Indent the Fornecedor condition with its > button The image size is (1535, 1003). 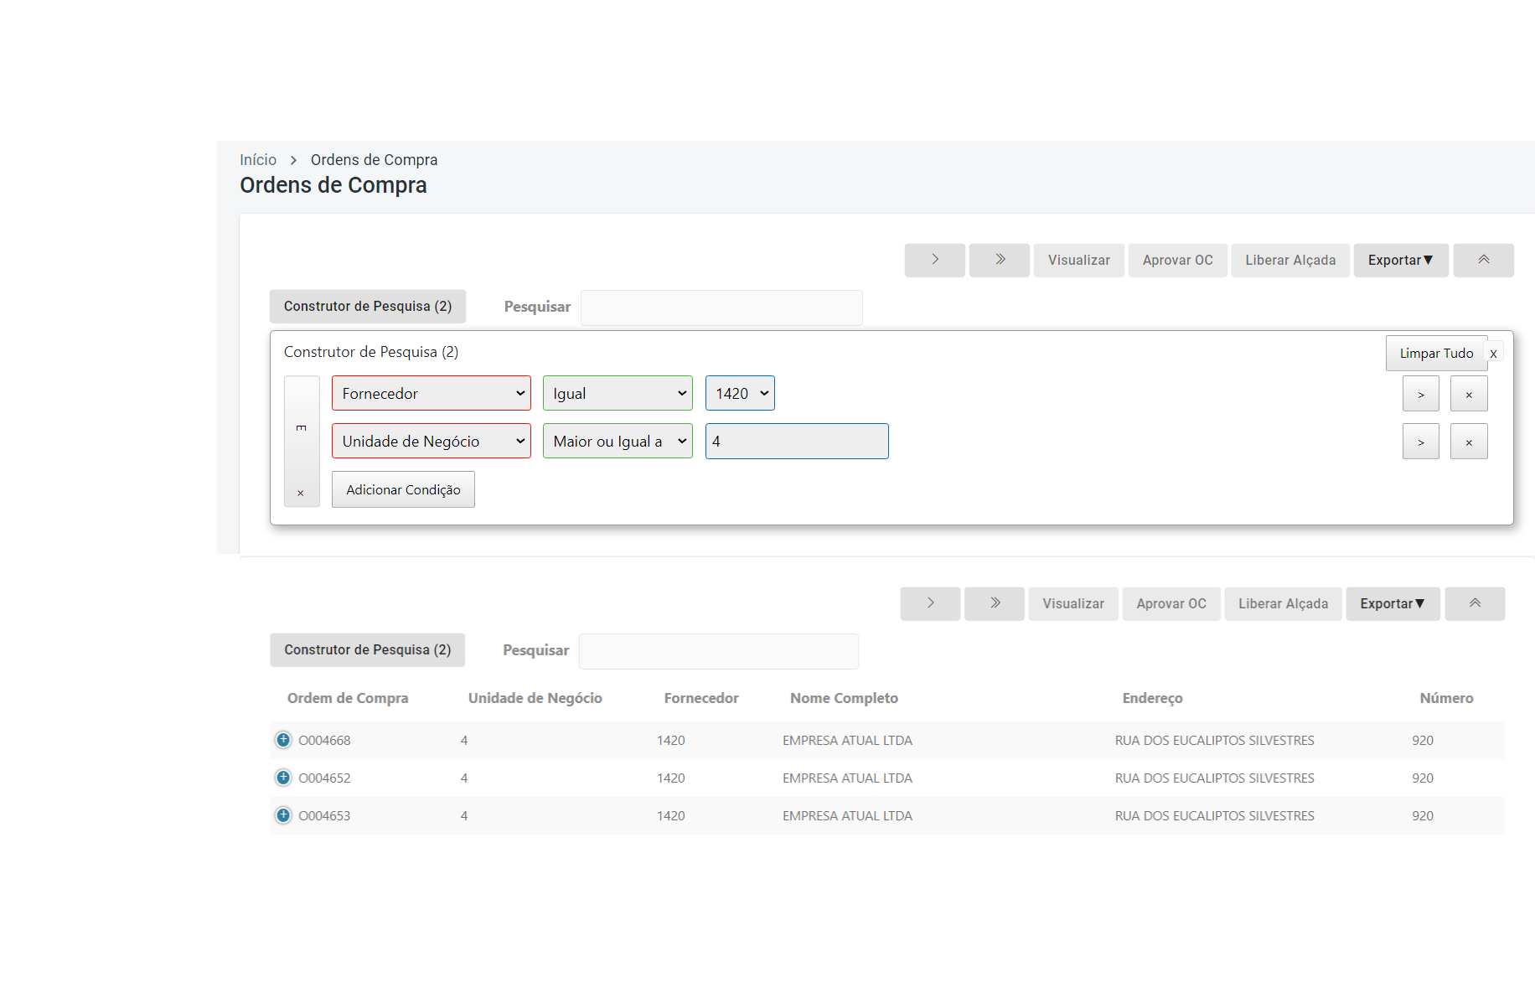click(x=1421, y=394)
